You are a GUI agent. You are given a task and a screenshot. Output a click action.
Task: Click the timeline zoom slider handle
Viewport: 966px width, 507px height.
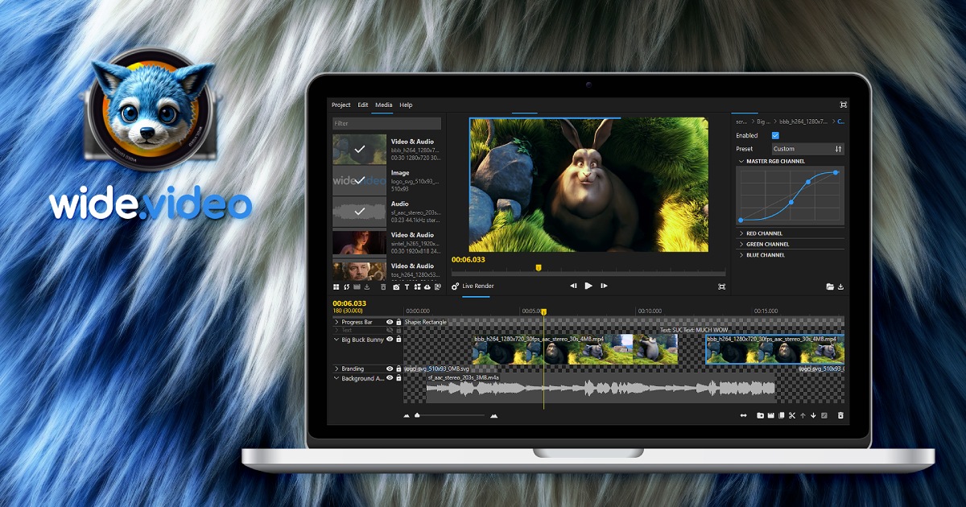pos(417,416)
